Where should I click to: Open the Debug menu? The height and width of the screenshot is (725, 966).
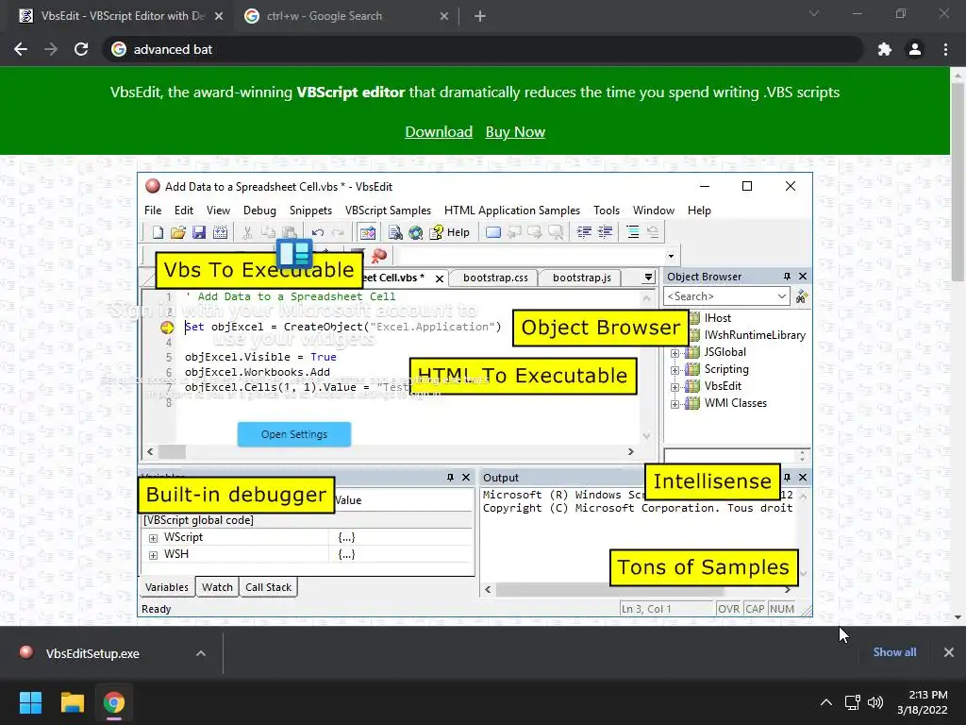(x=259, y=211)
